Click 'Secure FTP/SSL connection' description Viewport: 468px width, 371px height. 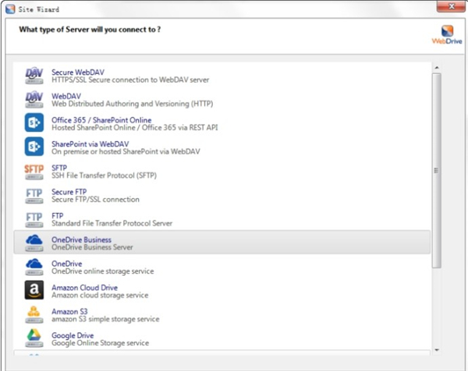click(95, 200)
